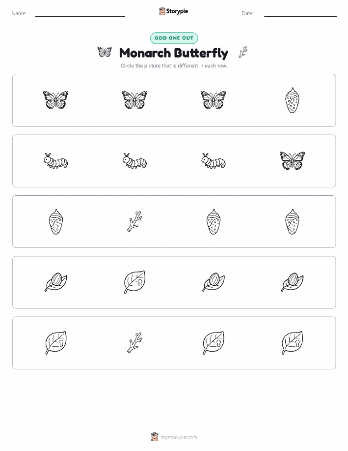Pick the twig among the chrysalises in row three
Viewport: 348px width, 451px height.
(134, 221)
